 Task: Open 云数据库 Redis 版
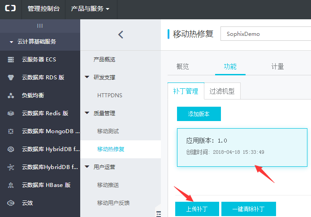pos(45,113)
